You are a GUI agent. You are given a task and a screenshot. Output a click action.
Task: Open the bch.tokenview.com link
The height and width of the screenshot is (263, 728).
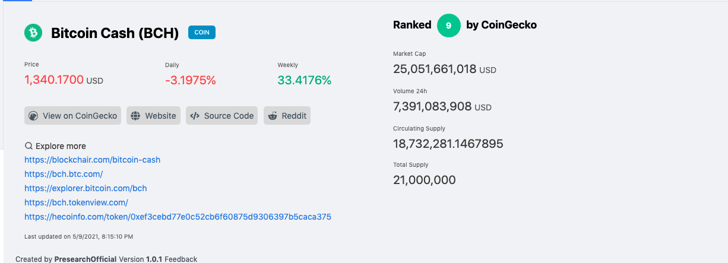click(x=76, y=202)
